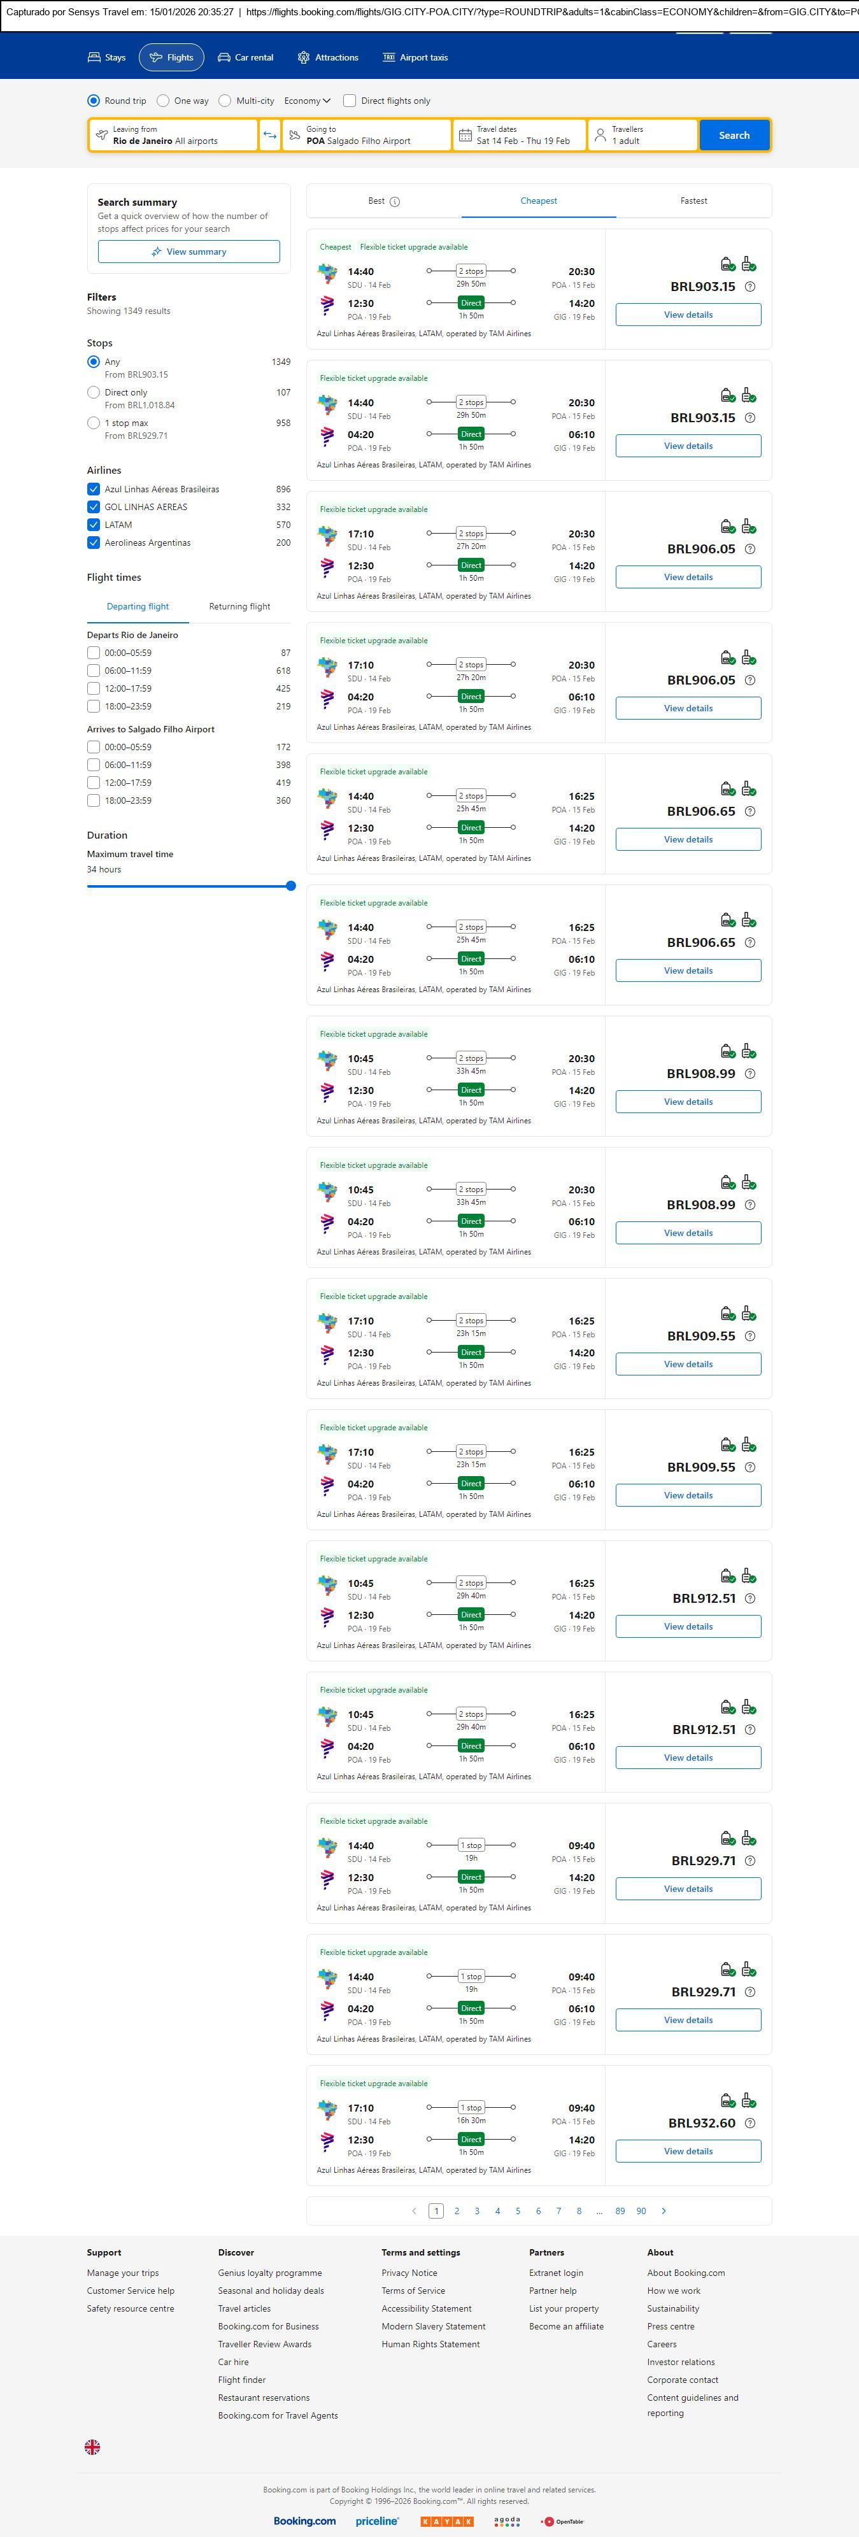Open the Economy cabin class dropdown

click(x=308, y=101)
